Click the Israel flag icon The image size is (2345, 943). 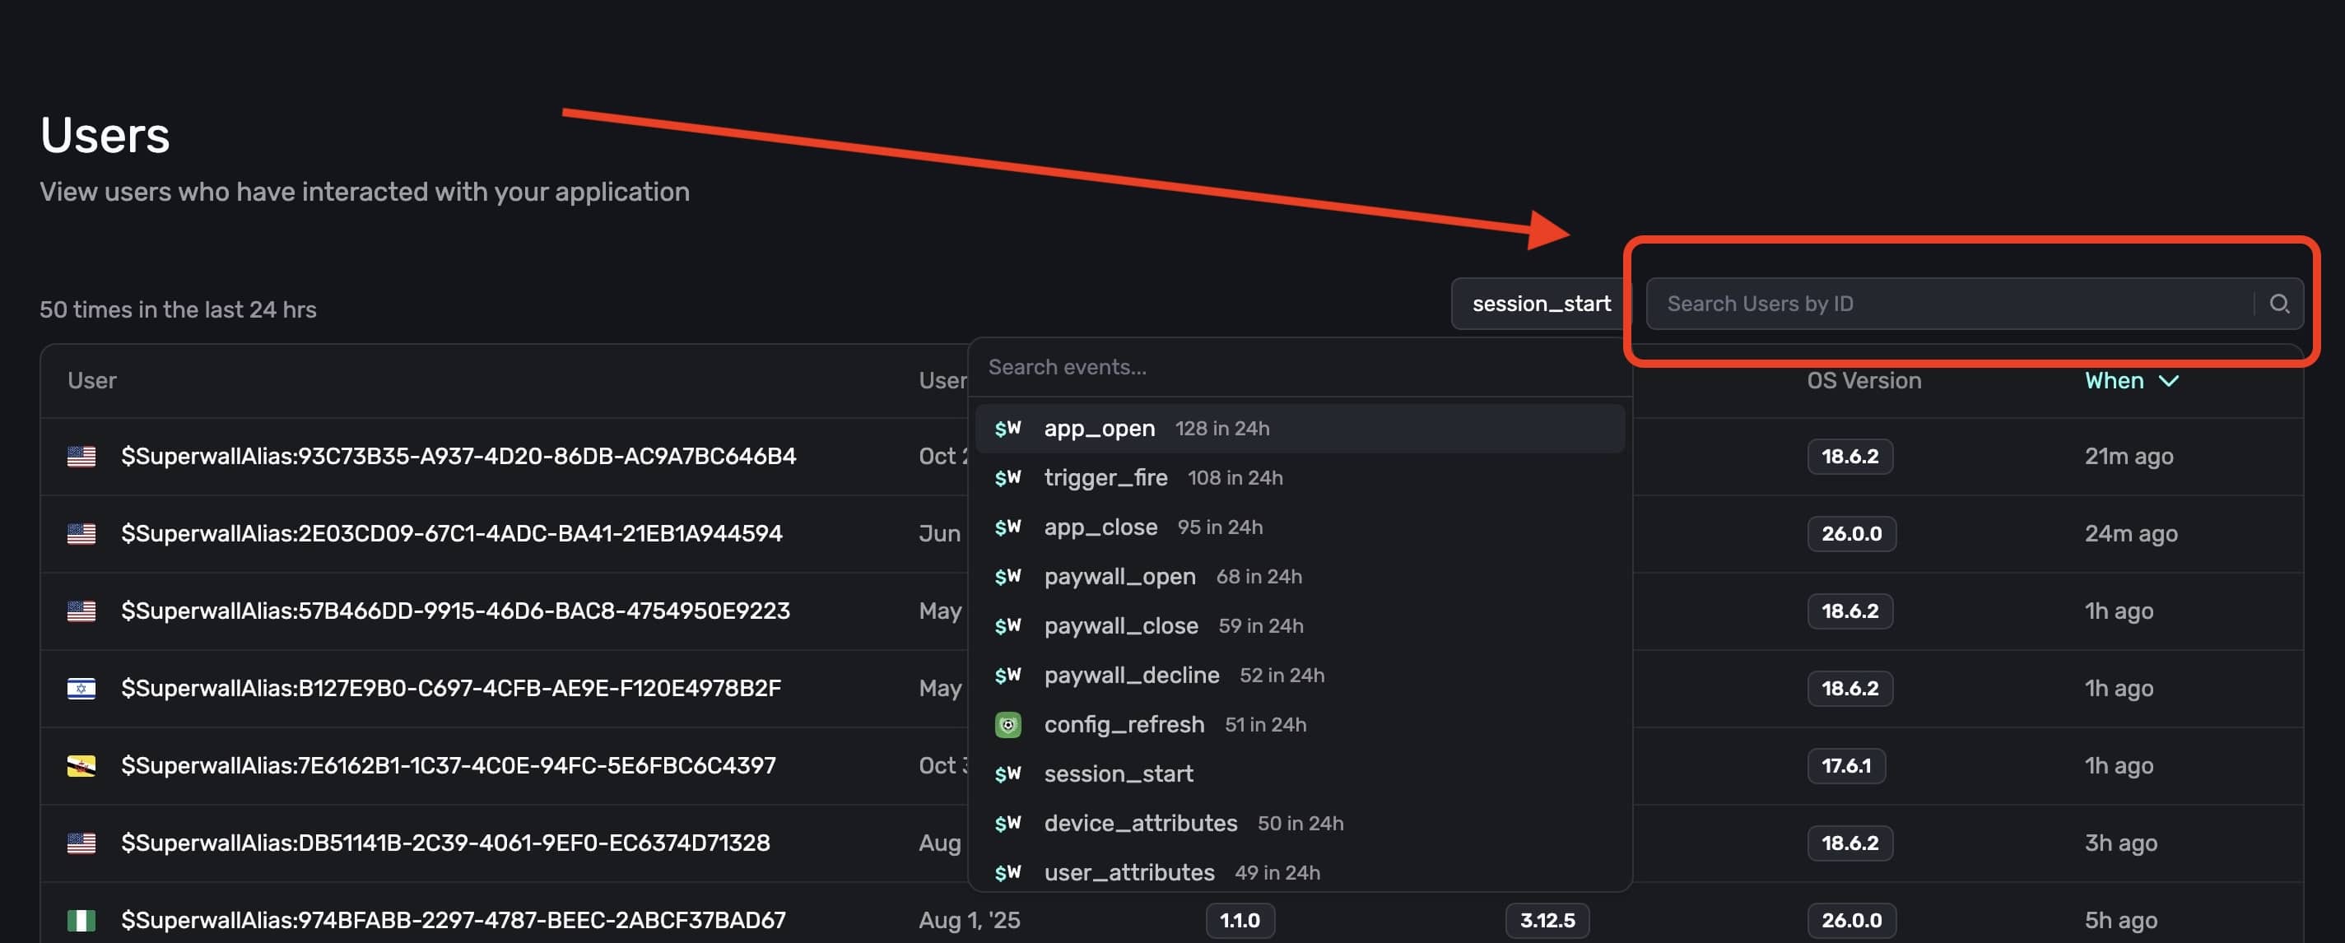click(81, 688)
